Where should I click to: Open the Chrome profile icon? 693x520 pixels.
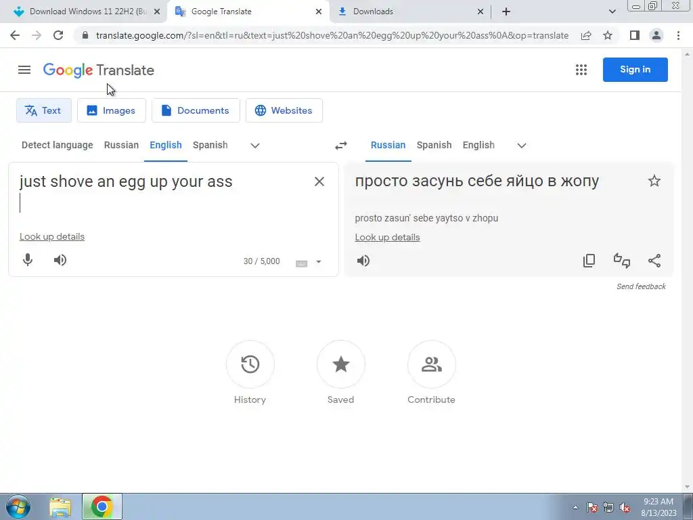[x=656, y=35]
